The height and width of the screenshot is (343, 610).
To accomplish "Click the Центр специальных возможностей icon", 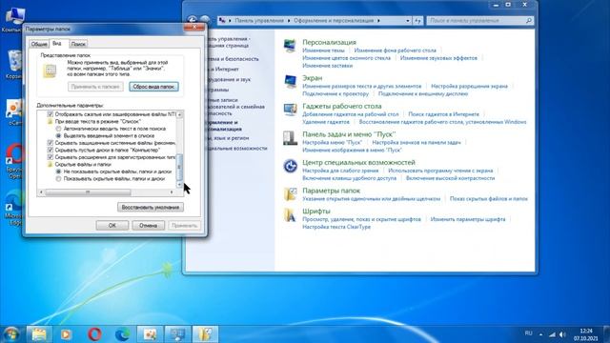I will pyautogui.click(x=290, y=166).
